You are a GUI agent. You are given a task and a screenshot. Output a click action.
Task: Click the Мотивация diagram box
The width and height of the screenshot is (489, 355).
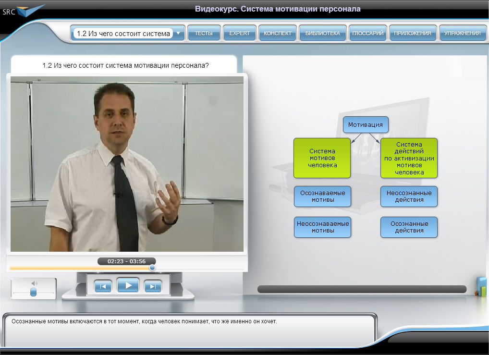coord(366,125)
